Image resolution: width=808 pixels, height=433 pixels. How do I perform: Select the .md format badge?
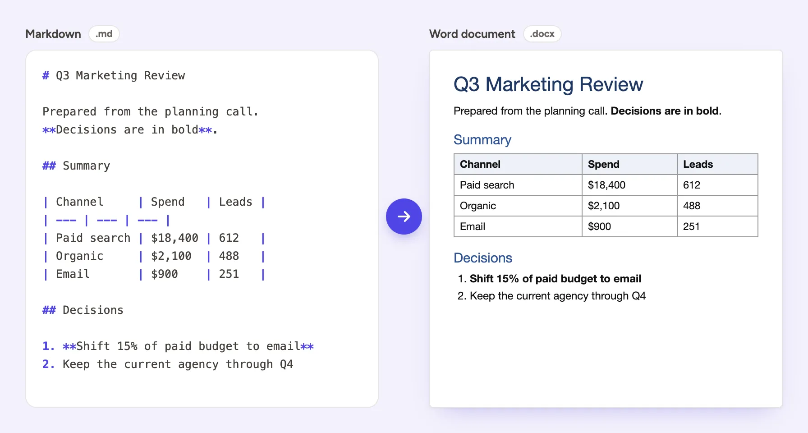pos(104,34)
